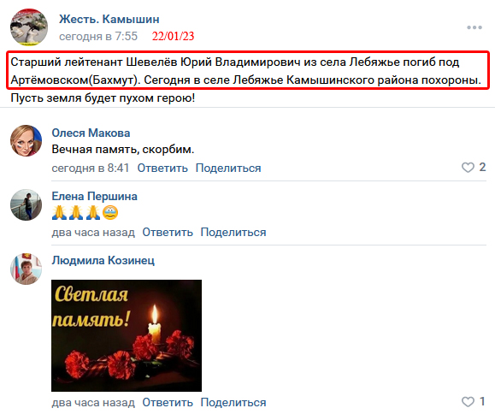Open the Светлая память candle image
495x414 pixels.
tap(127, 335)
